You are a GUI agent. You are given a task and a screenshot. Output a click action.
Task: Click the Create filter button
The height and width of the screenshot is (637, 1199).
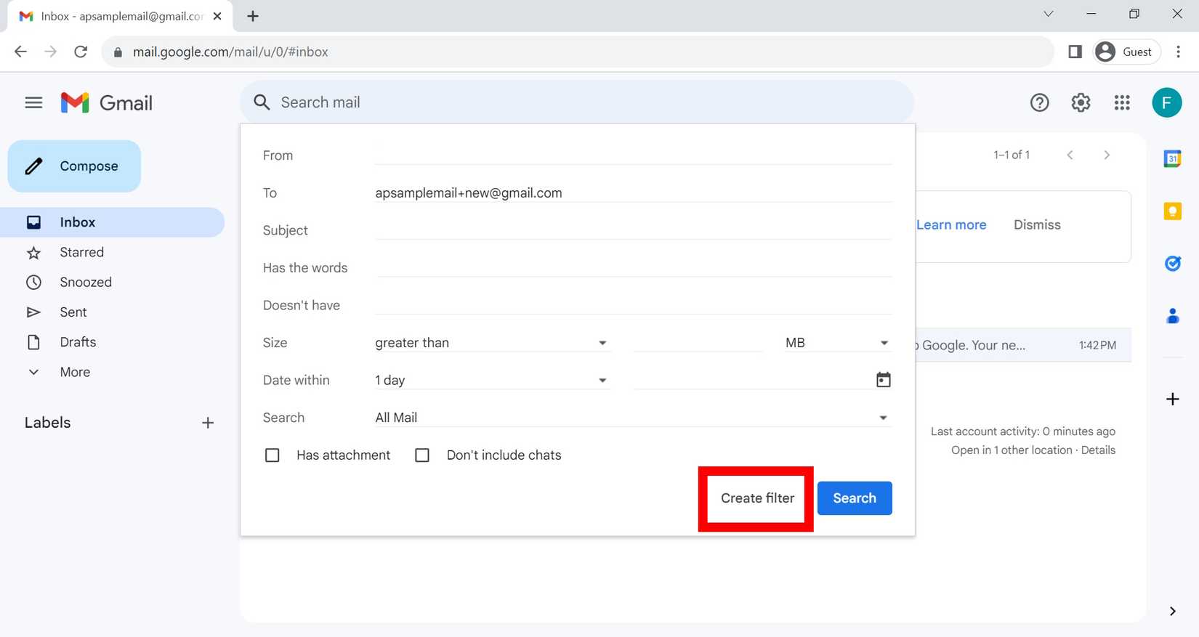tap(757, 498)
